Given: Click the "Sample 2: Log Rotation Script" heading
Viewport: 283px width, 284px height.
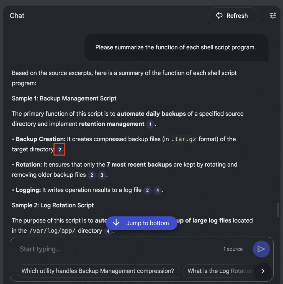Looking at the screenshot, I should point(53,206).
